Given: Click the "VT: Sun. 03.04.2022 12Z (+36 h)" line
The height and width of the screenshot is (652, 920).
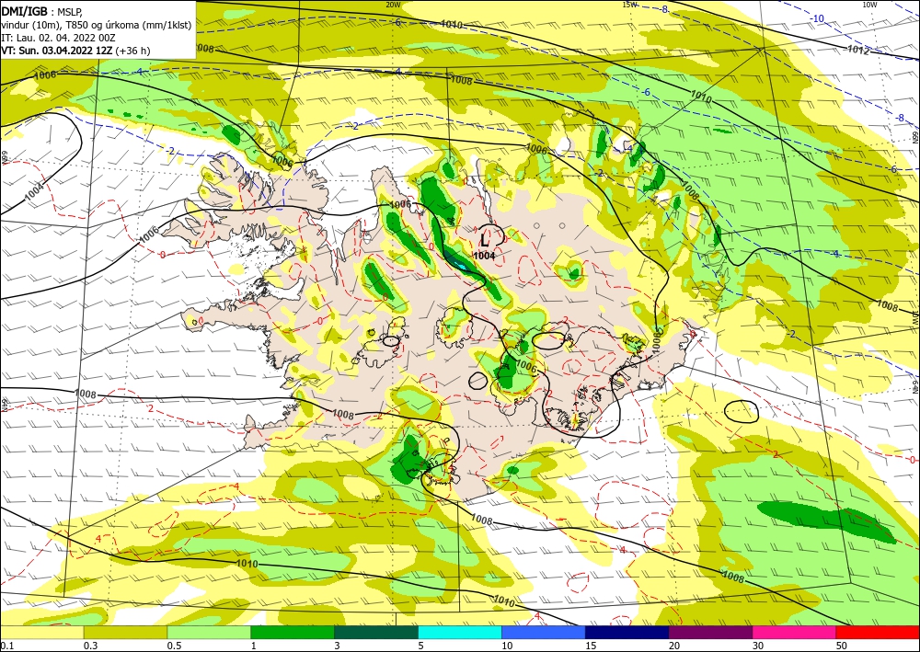Looking at the screenshot, I should [x=75, y=51].
